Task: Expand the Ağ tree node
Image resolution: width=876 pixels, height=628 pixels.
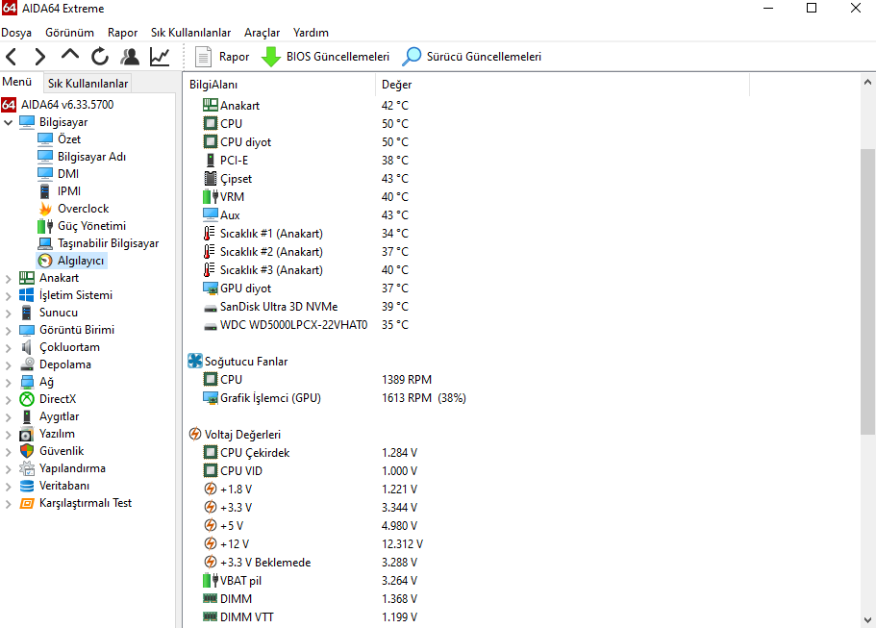Action: (x=9, y=382)
